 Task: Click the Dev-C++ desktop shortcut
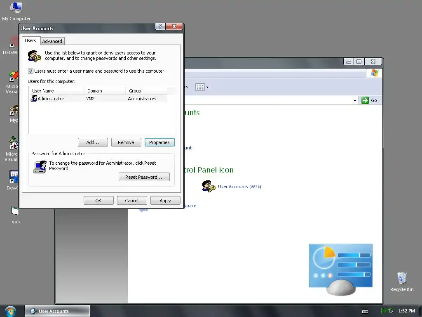13,180
